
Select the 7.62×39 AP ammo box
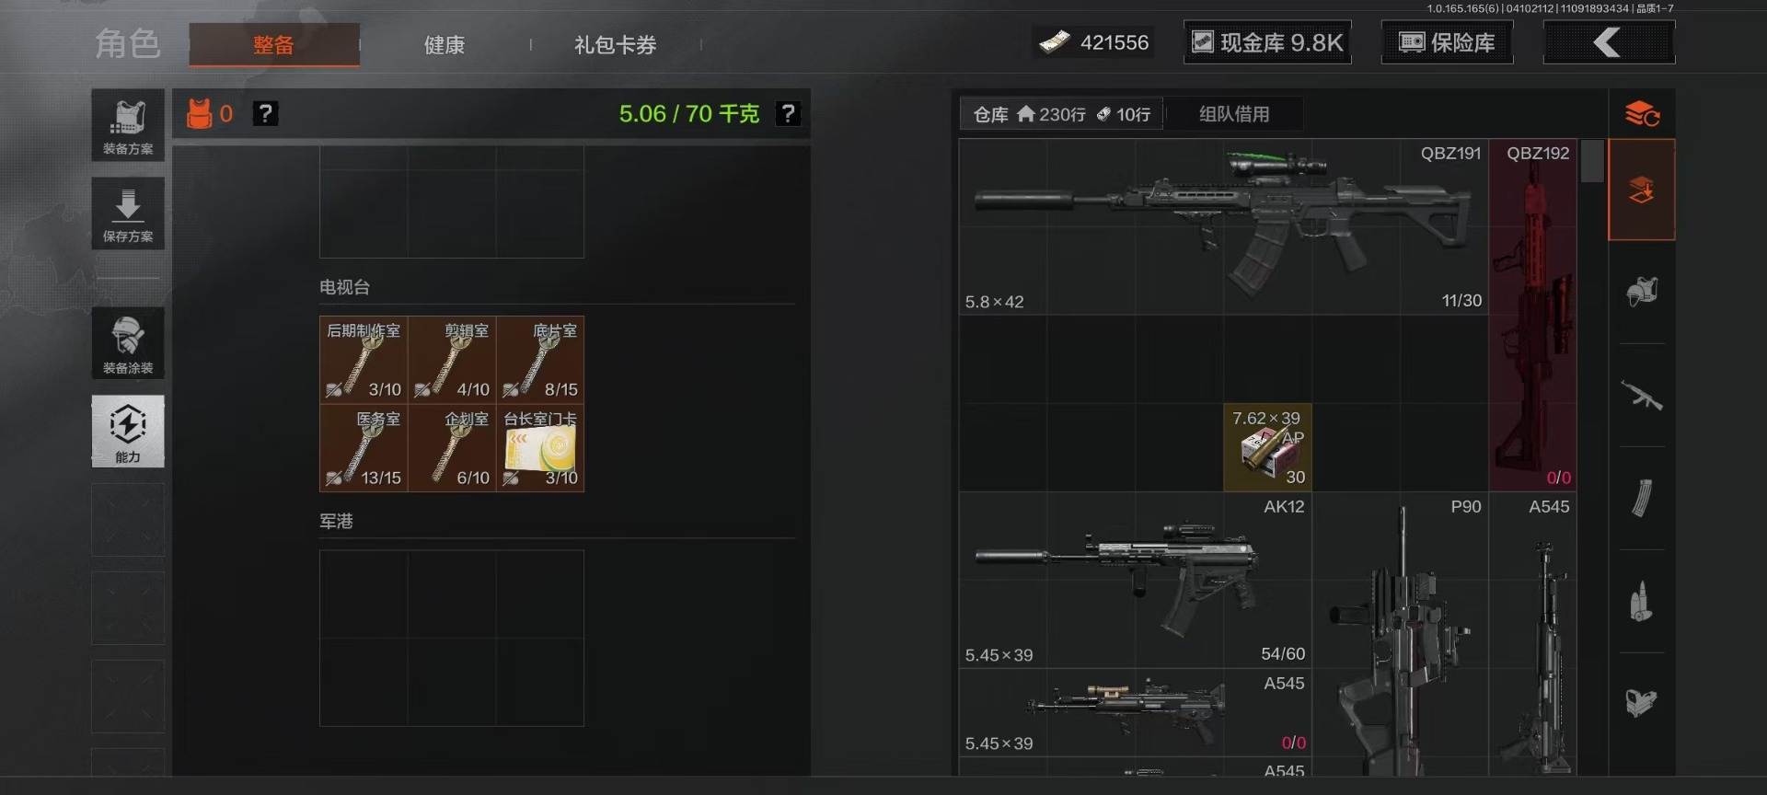1267,447
